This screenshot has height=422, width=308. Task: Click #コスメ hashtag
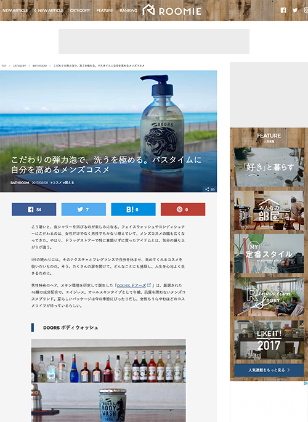[x=56, y=182]
